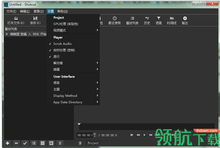Add item with playlist plus button

click(8, 143)
